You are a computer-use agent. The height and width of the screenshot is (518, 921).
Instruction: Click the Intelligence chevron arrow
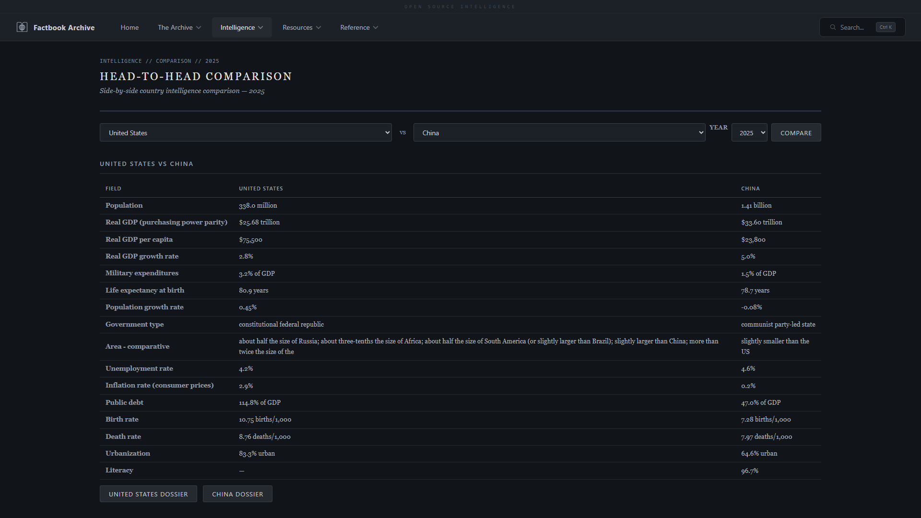click(260, 28)
